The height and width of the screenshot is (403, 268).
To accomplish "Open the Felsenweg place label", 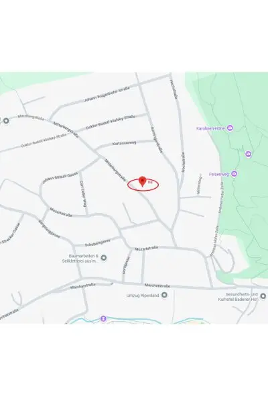I will coord(219,174).
